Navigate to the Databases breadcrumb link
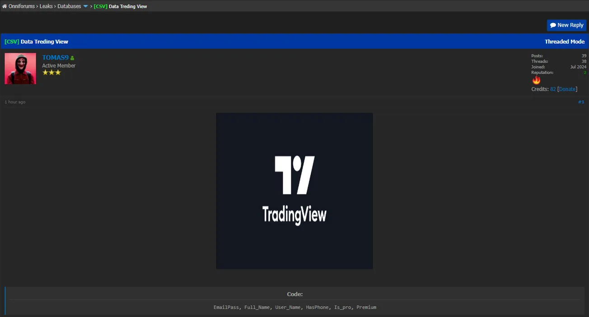The image size is (589, 317). click(x=69, y=6)
